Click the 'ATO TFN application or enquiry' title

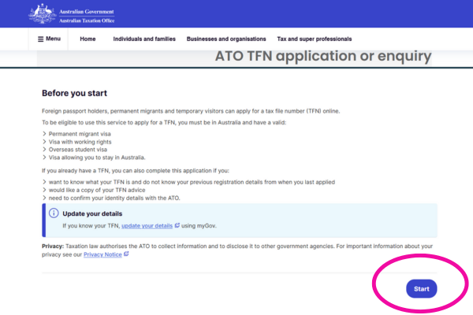pos(323,56)
